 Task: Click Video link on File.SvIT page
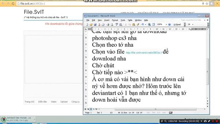(54, 102)
